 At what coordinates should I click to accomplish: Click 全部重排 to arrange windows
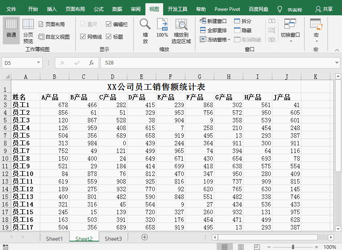point(213,29)
